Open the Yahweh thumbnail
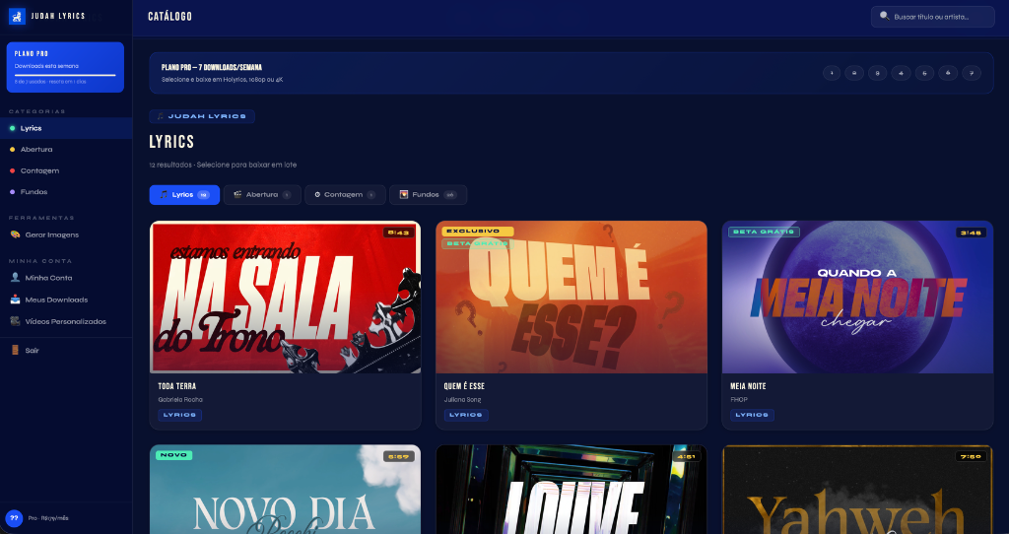1009x534 pixels. click(858, 490)
